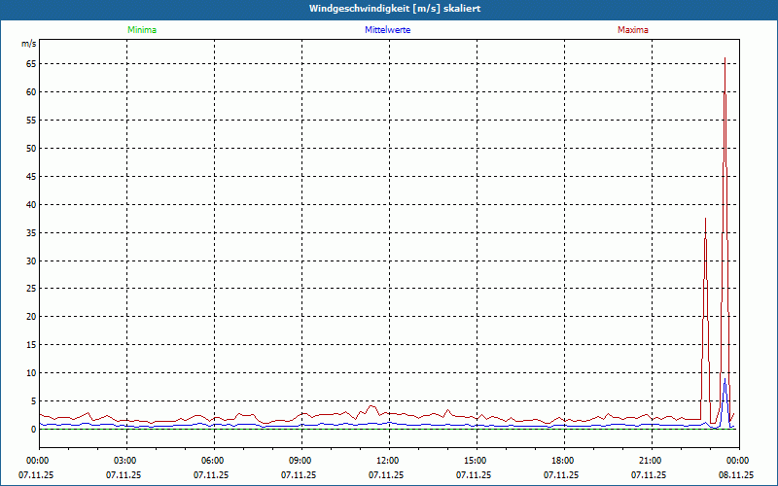Click the 00:00 08.11.25 axis label
Image resolution: width=778 pixels, height=486 pixels.
[736, 468]
